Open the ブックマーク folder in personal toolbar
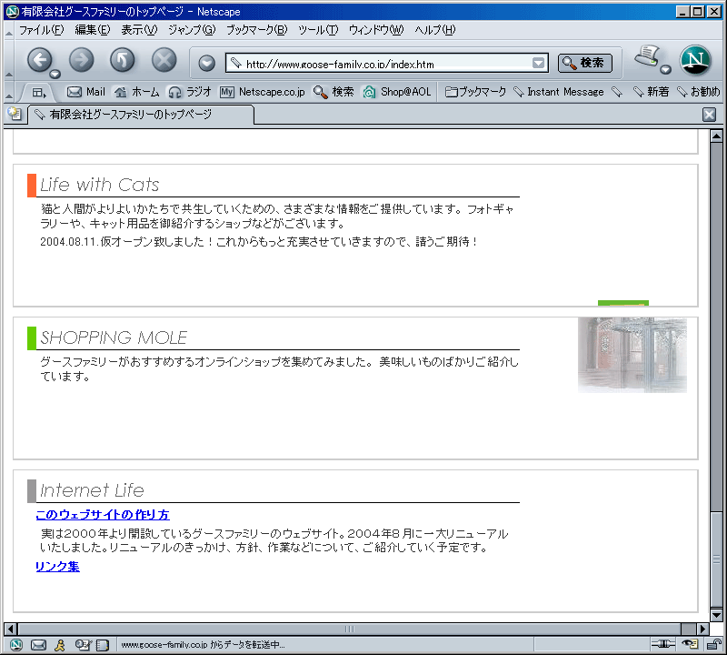This screenshot has width=727, height=655. (x=475, y=92)
